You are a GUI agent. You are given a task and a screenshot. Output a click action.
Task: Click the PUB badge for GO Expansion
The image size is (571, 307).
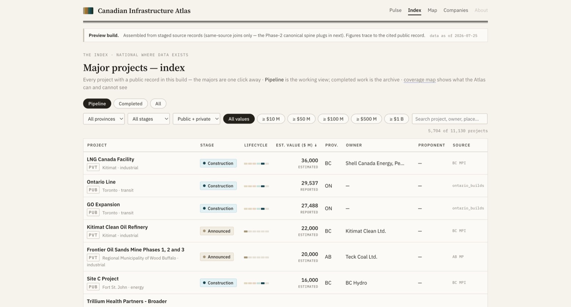[x=93, y=213]
